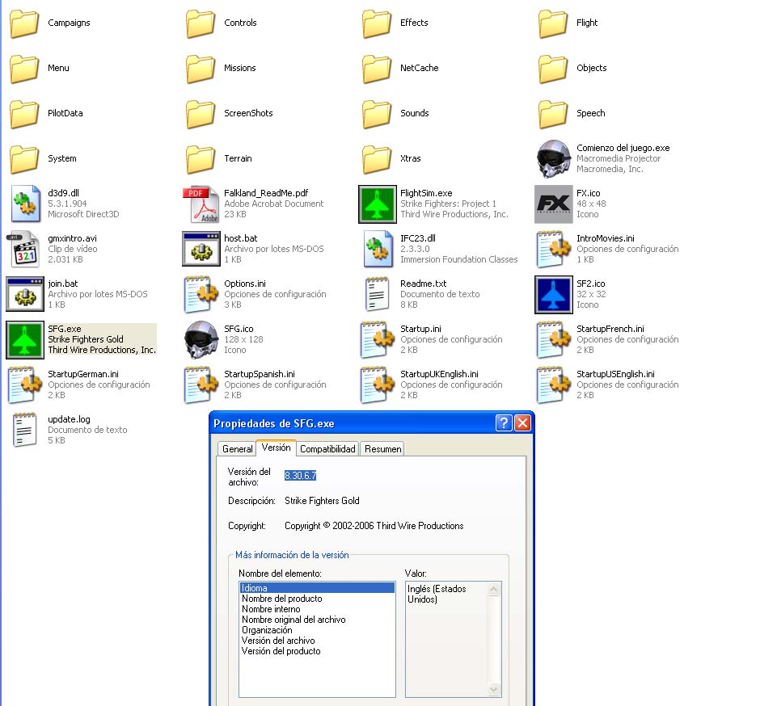Select the Terrain folder icon
This screenshot has height=706, width=777.
201,159
